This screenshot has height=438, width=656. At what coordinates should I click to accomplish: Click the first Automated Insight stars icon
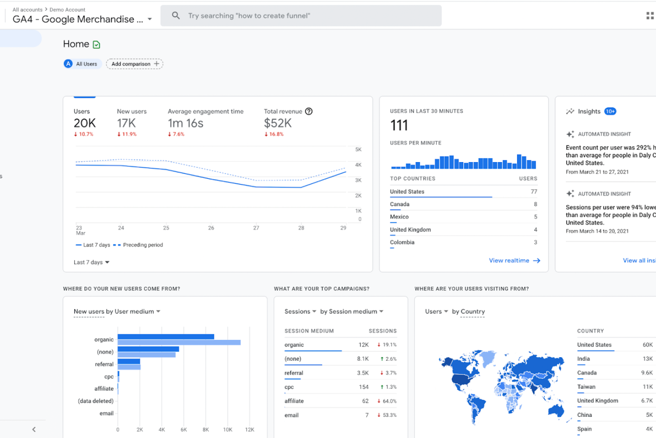(570, 134)
